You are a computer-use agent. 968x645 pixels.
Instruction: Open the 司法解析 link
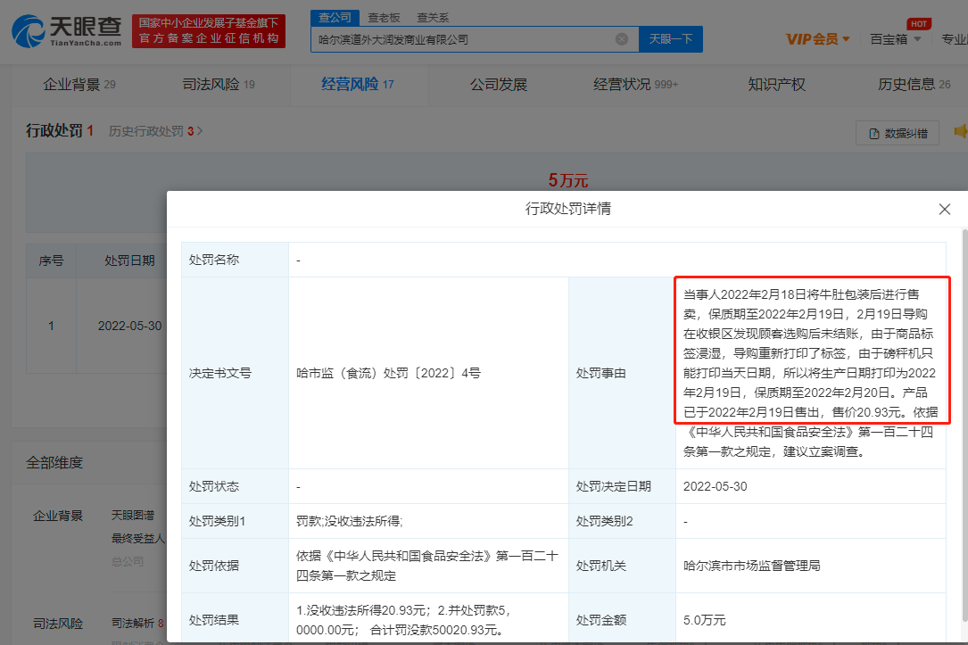pyautogui.click(x=133, y=624)
